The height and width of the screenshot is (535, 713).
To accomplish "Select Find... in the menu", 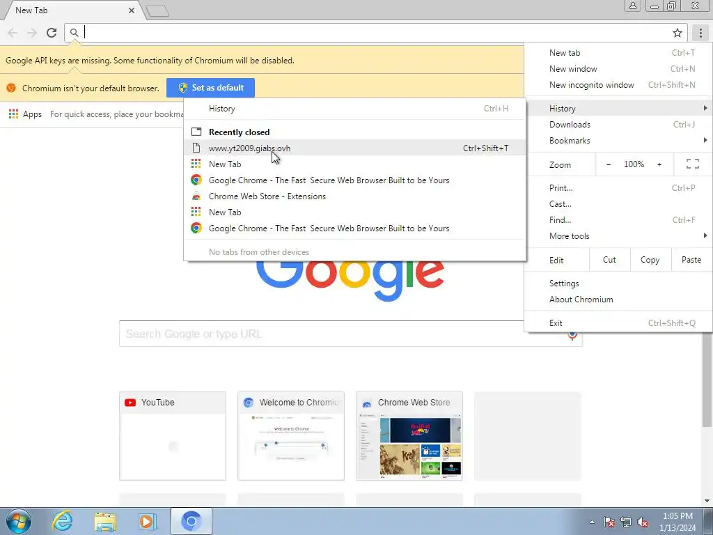I will pyautogui.click(x=618, y=220).
